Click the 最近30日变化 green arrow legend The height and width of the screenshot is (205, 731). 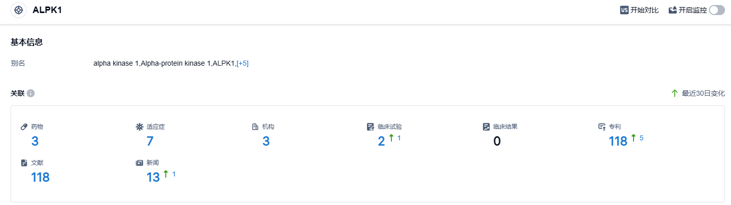(x=675, y=93)
